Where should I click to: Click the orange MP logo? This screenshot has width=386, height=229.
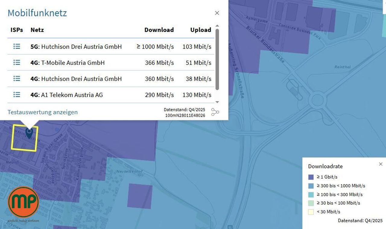click(x=24, y=202)
